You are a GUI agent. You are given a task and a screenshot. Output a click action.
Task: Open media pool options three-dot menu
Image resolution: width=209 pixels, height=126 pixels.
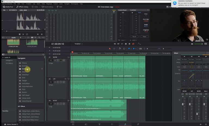coord(43,38)
